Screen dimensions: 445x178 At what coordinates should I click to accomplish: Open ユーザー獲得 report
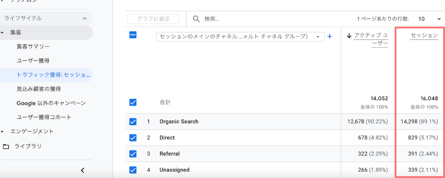[33, 61]
